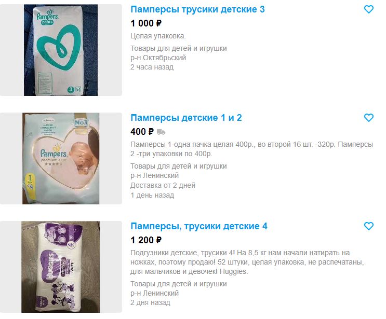Favorite the Памперсы, трусики детские 4 listing
386x319 pixels.
click(x=368, y=226)
